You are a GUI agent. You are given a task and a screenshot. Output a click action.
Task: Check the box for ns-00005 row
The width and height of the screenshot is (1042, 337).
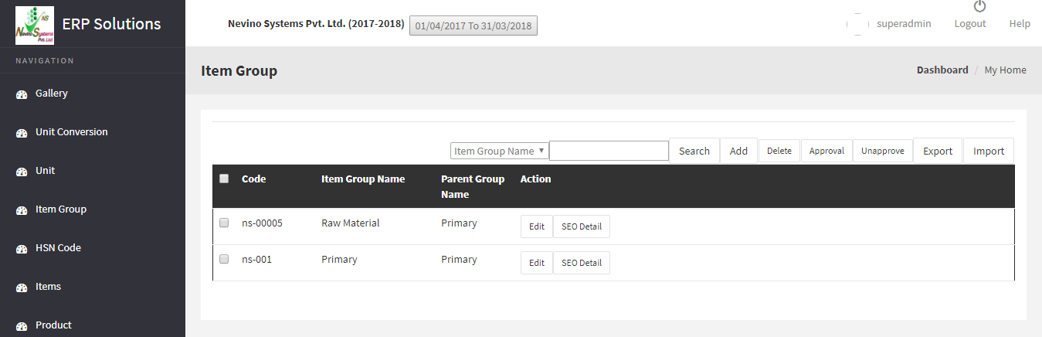click(224, 223)
